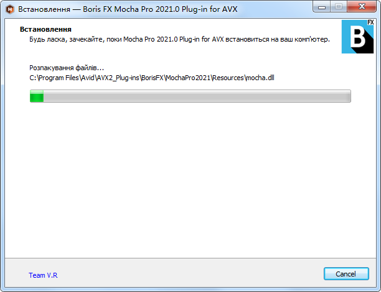Close the installer with the red X
This screenshot has height=292, width=381.
pos(362,7)
